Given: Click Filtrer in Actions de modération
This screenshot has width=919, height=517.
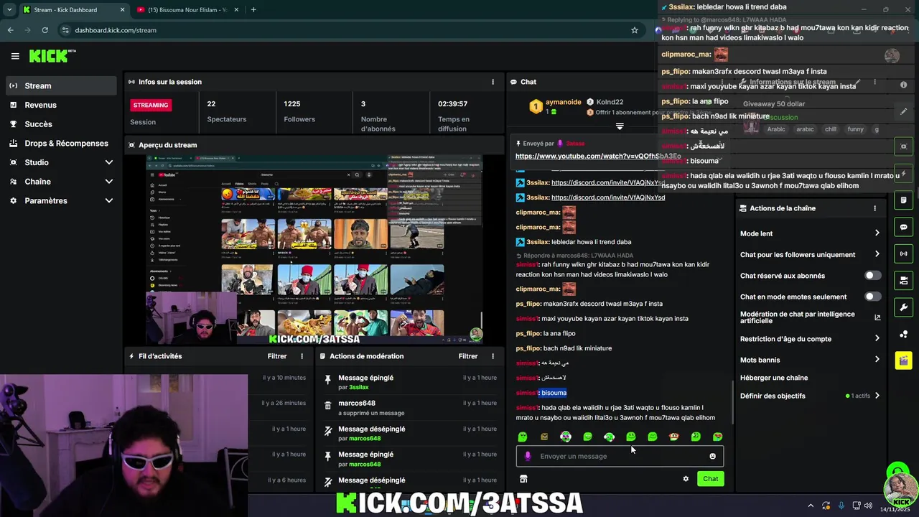Looking at the screenshot, I should [468, 356].
